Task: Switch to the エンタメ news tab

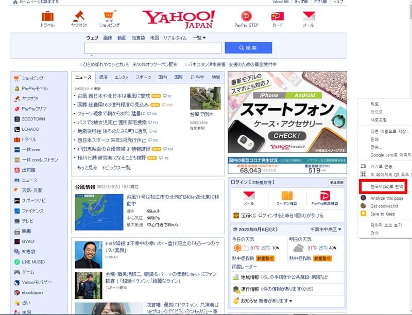Action: pos(122,77)
